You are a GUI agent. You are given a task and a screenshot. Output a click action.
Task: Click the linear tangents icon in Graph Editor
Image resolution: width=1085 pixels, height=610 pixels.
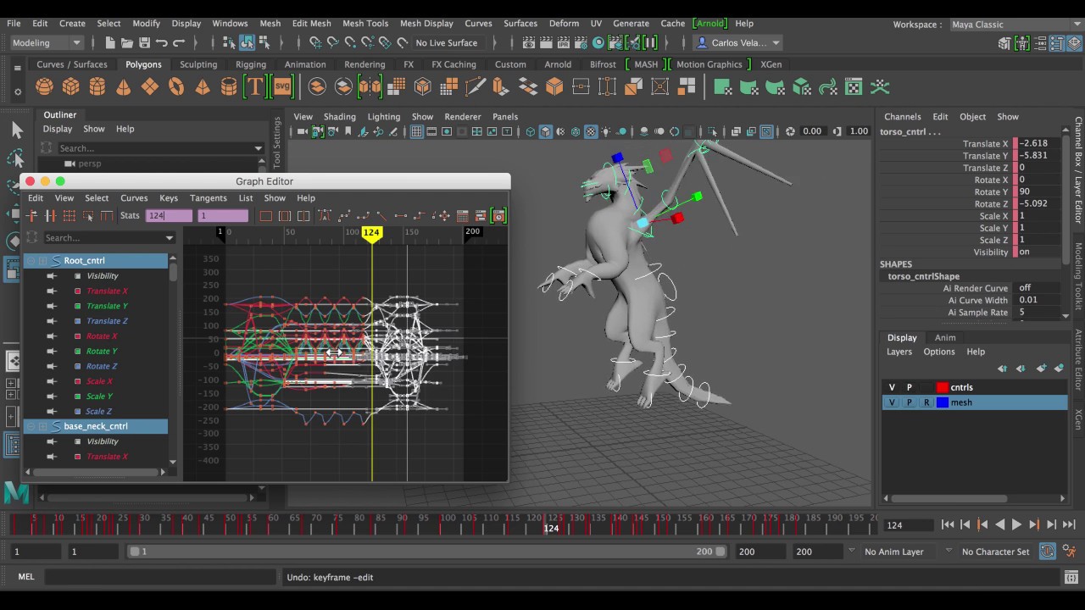pos(381,216)
